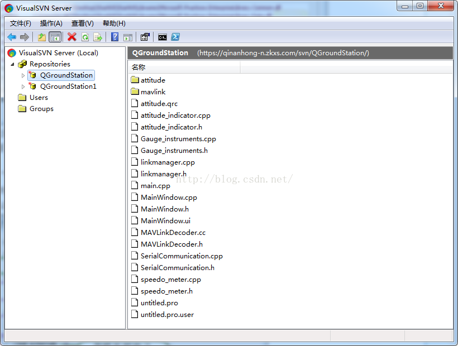Select Gauge_instruments.cpp file
This screenshot has width=458, height=346.
(178, 139)
